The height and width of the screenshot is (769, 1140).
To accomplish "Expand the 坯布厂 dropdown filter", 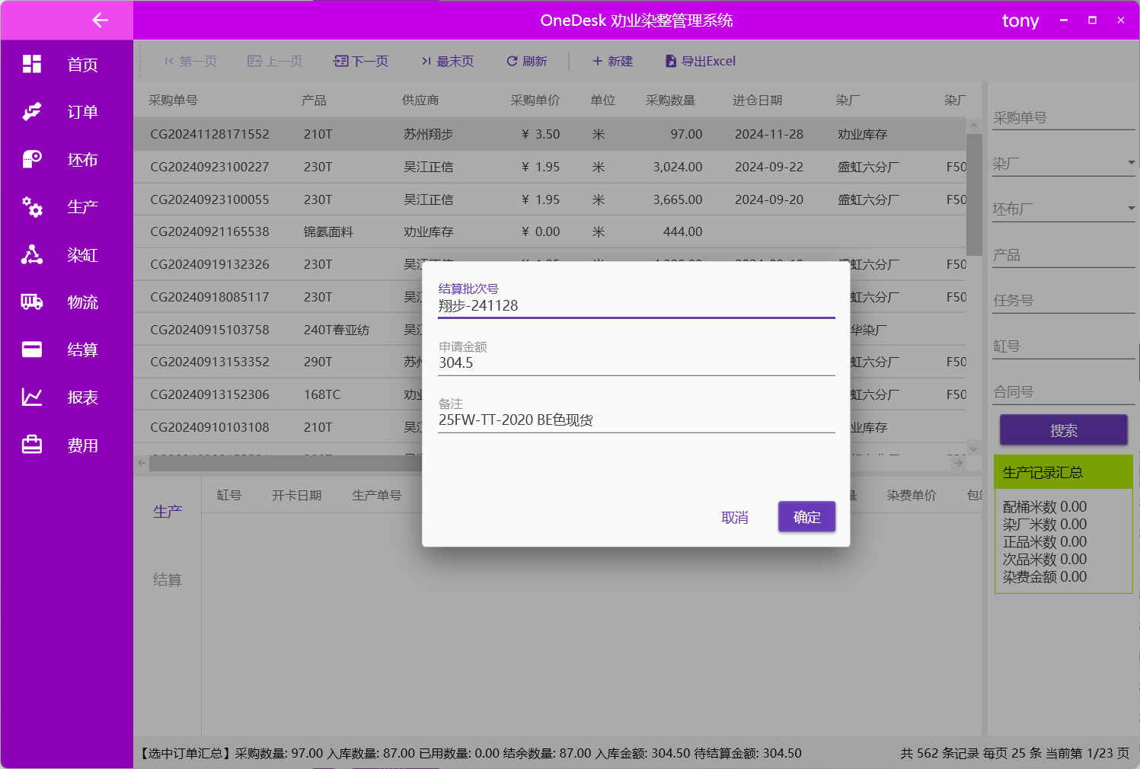I will pyautogui.click(x=1131, y=209).
